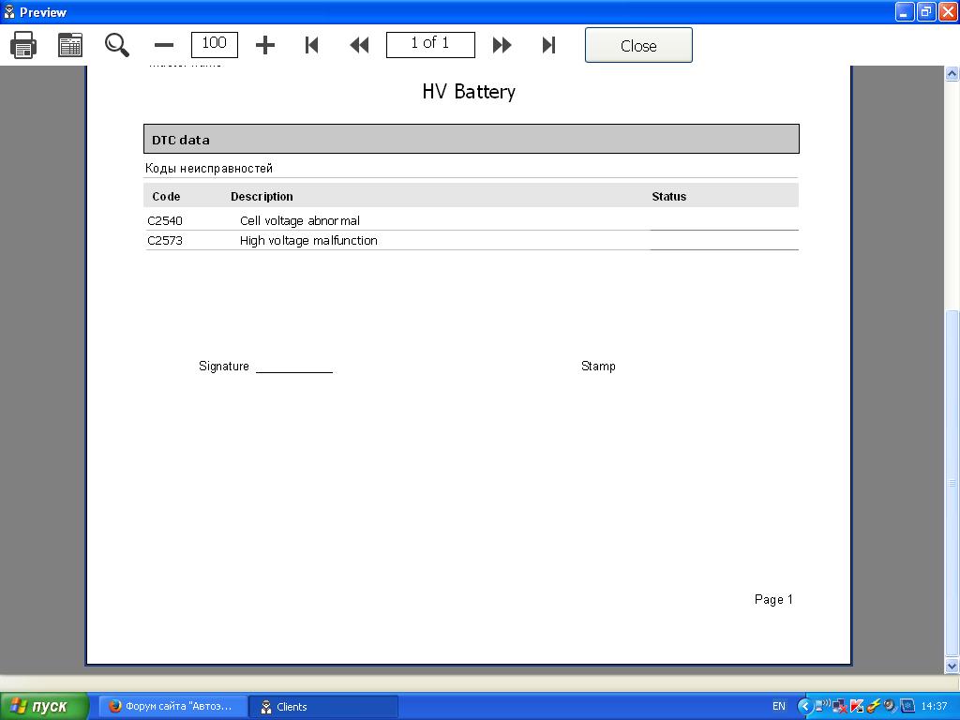Print the report with the printer icon
The height and width of the screenshot is (720, 960).
(x=23, y=45)
